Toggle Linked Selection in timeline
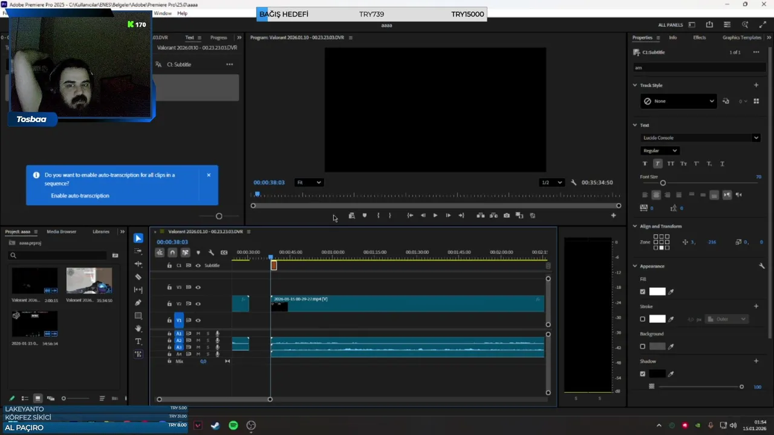The width and height of the screenshot is (774, 435). pos(185,253)
